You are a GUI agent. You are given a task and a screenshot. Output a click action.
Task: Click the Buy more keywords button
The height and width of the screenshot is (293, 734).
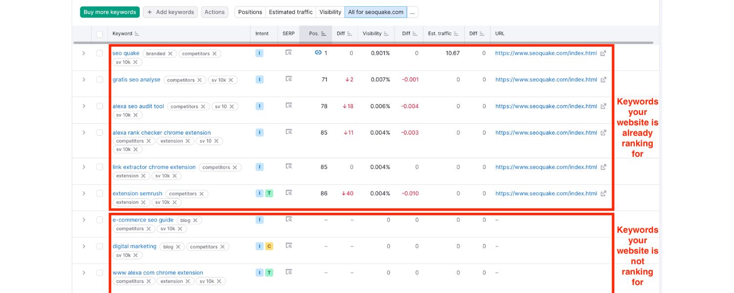[110, 12]
